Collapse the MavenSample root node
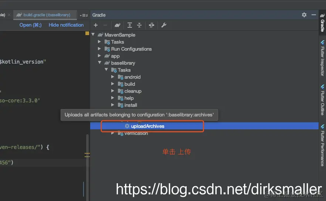The width and height of the screenshot is (326, 201). [93, 34]
